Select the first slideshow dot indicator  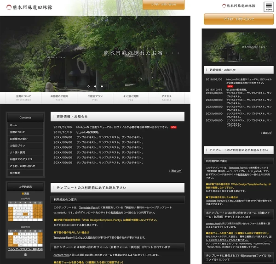(89, 86)
